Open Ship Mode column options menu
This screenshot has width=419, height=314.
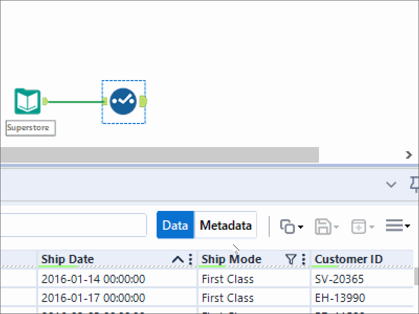pos(303,260)
